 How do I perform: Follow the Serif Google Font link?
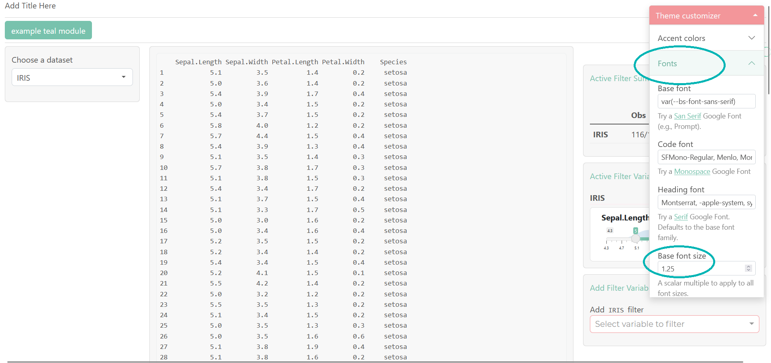tap(681, 217)
